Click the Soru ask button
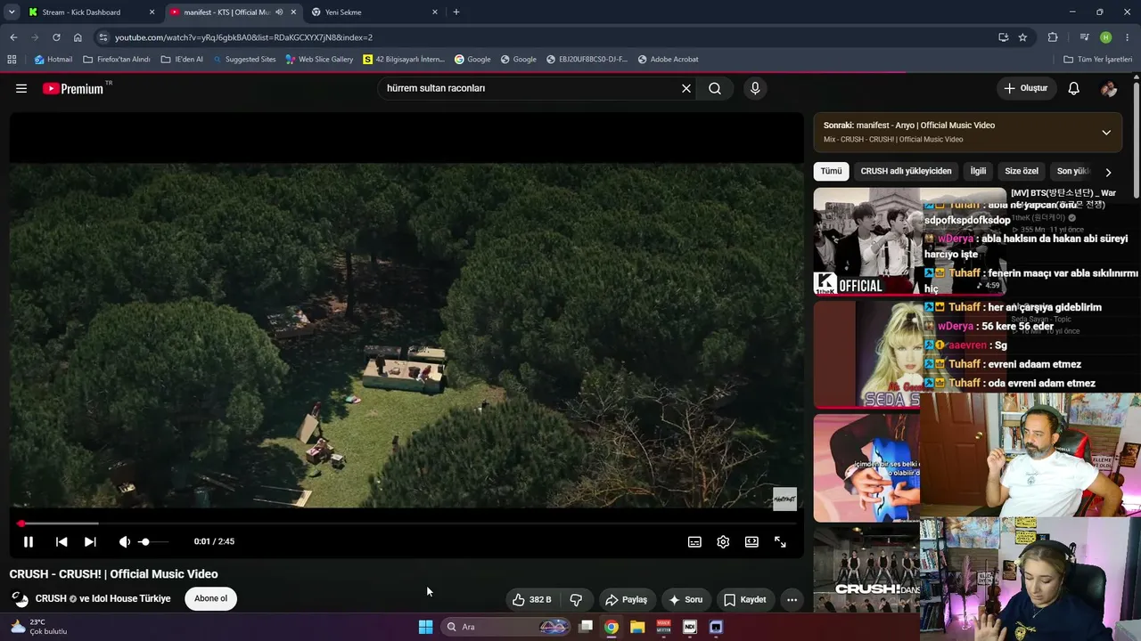 click(x=685, y=599)
